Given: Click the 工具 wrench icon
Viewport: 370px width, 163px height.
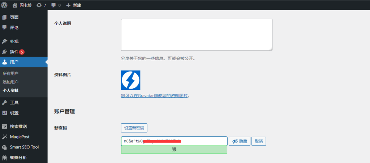Looking at the screenshot, I should click(4, 102).
